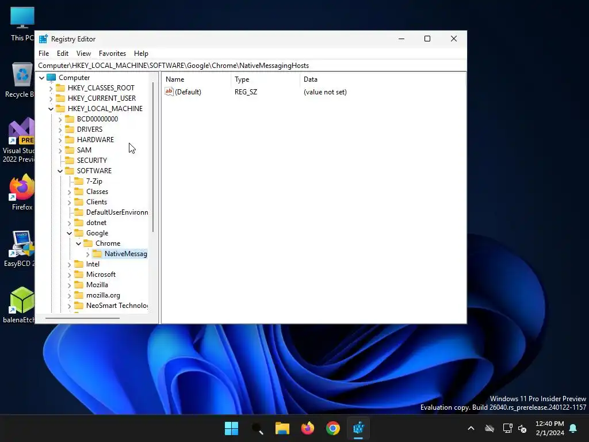This screenshot has width=589, height=442.
Task: Expand the Classes key chevron
Action: pyautogui.click(x=69, y=192)
